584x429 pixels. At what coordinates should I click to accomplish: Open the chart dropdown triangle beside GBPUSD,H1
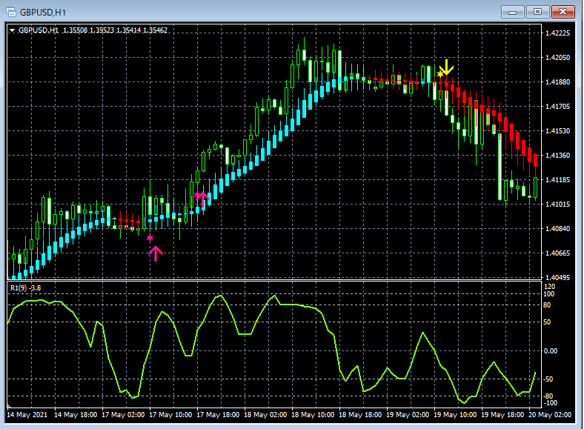[12, 30]
